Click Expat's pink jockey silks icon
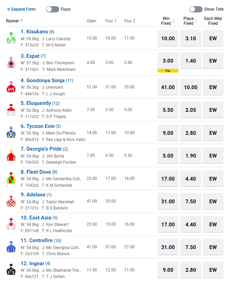Image resolution: width=229 pixels, height=281 pixels. [x=11, y=63]
